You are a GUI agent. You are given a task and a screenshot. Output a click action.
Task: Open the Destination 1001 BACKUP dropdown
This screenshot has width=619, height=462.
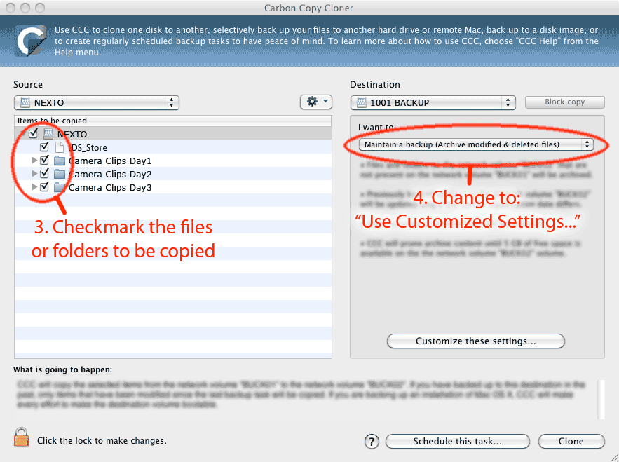(433, 102)
